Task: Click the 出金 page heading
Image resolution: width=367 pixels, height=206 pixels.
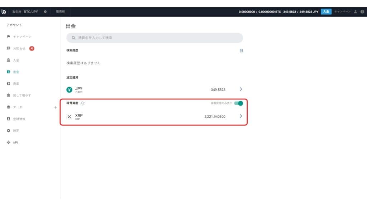Action: tap(71, 26)
